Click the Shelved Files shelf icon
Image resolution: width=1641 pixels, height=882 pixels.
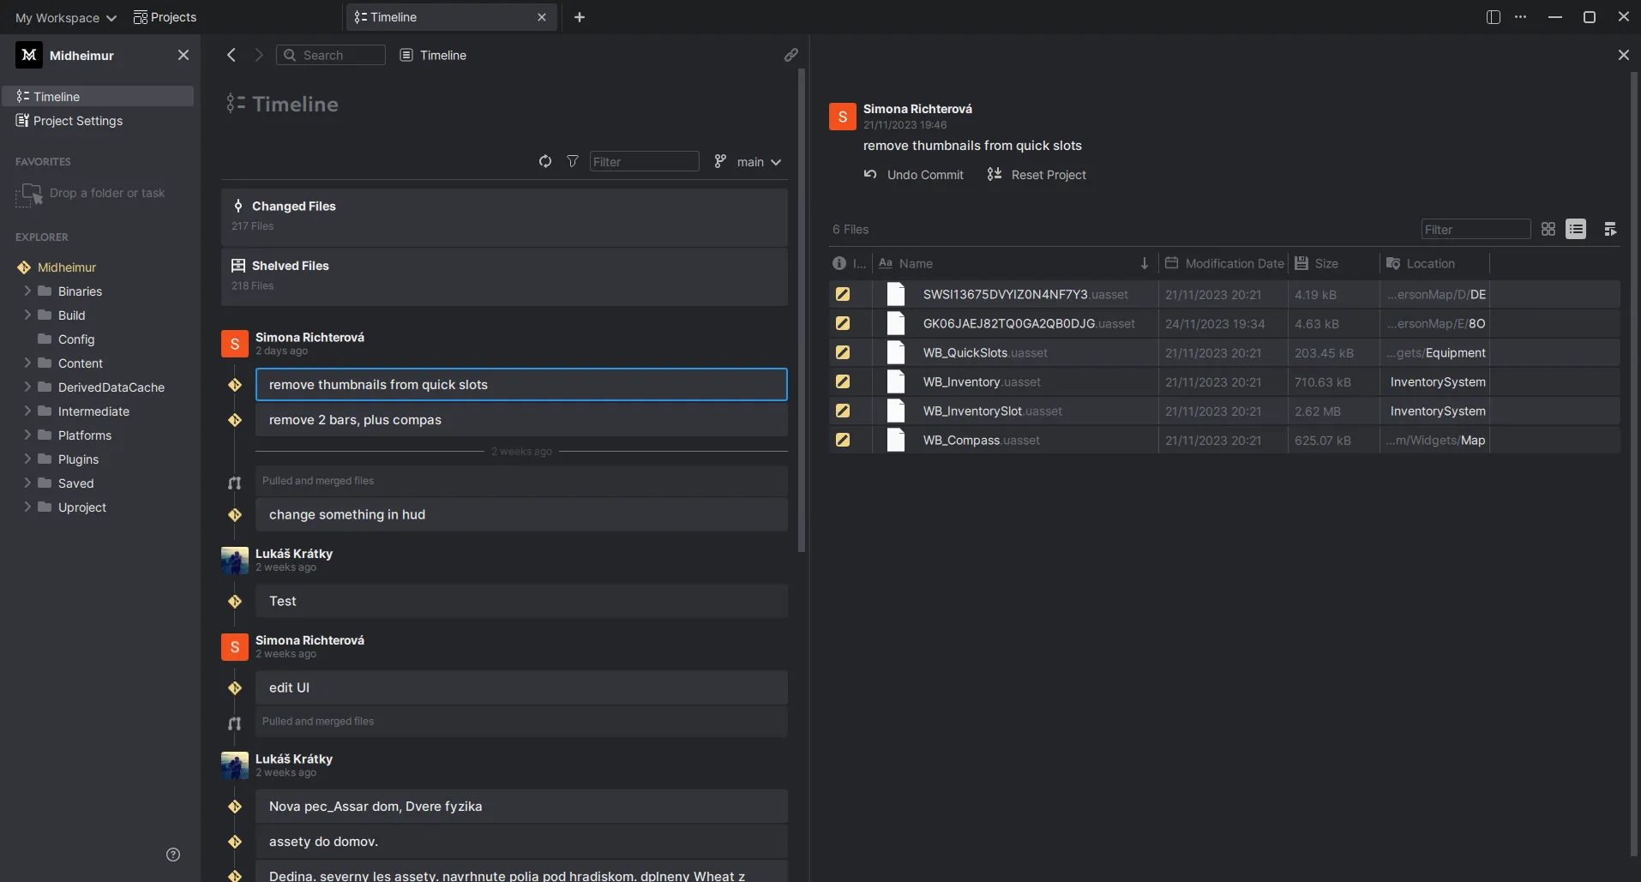(x=239, y=266)
